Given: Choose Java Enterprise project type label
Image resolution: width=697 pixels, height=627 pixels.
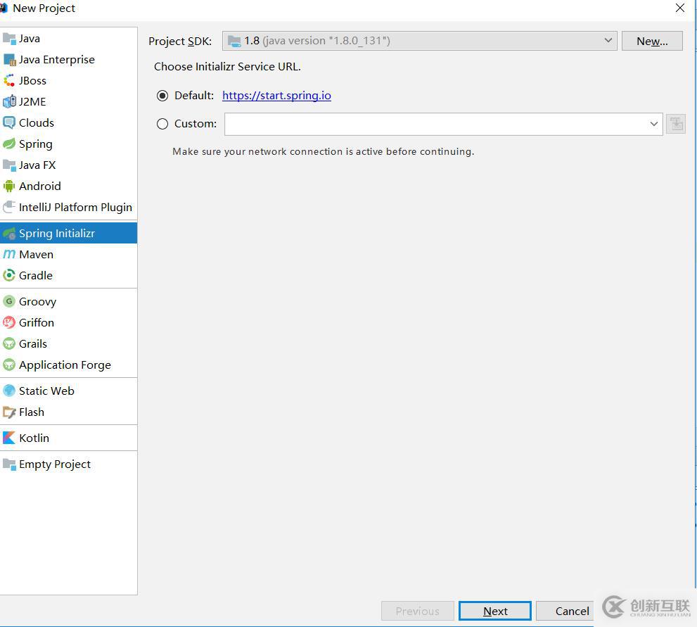Looking at the screenshot, I should [x=57, y=60].
